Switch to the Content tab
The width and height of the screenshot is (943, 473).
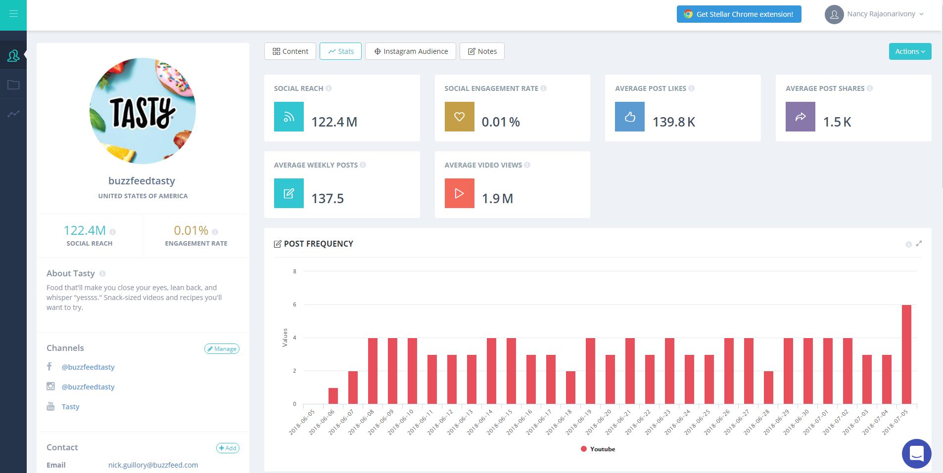[290, 51]
